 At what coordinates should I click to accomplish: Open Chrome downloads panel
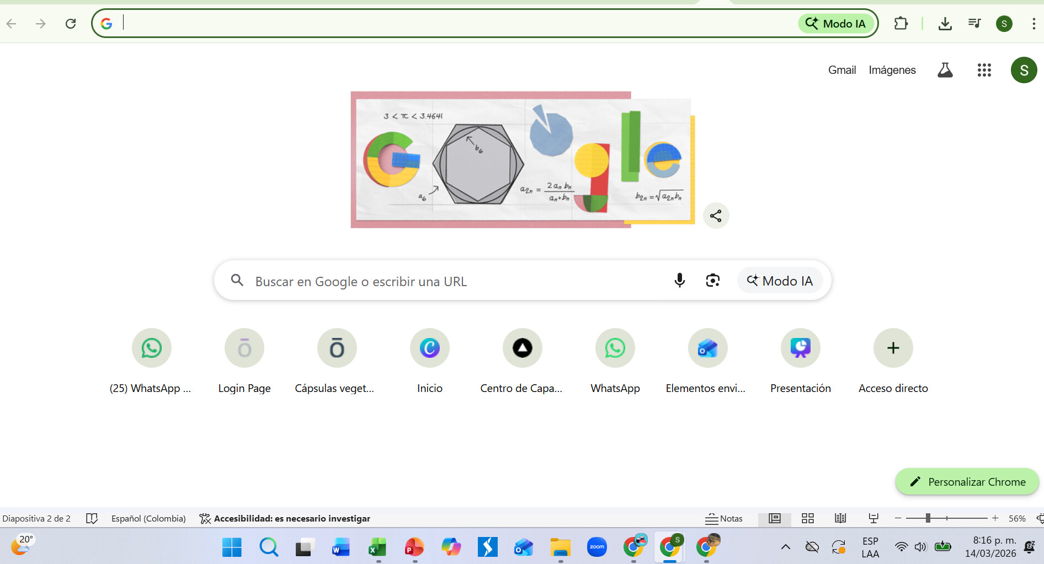click(945, 24)
